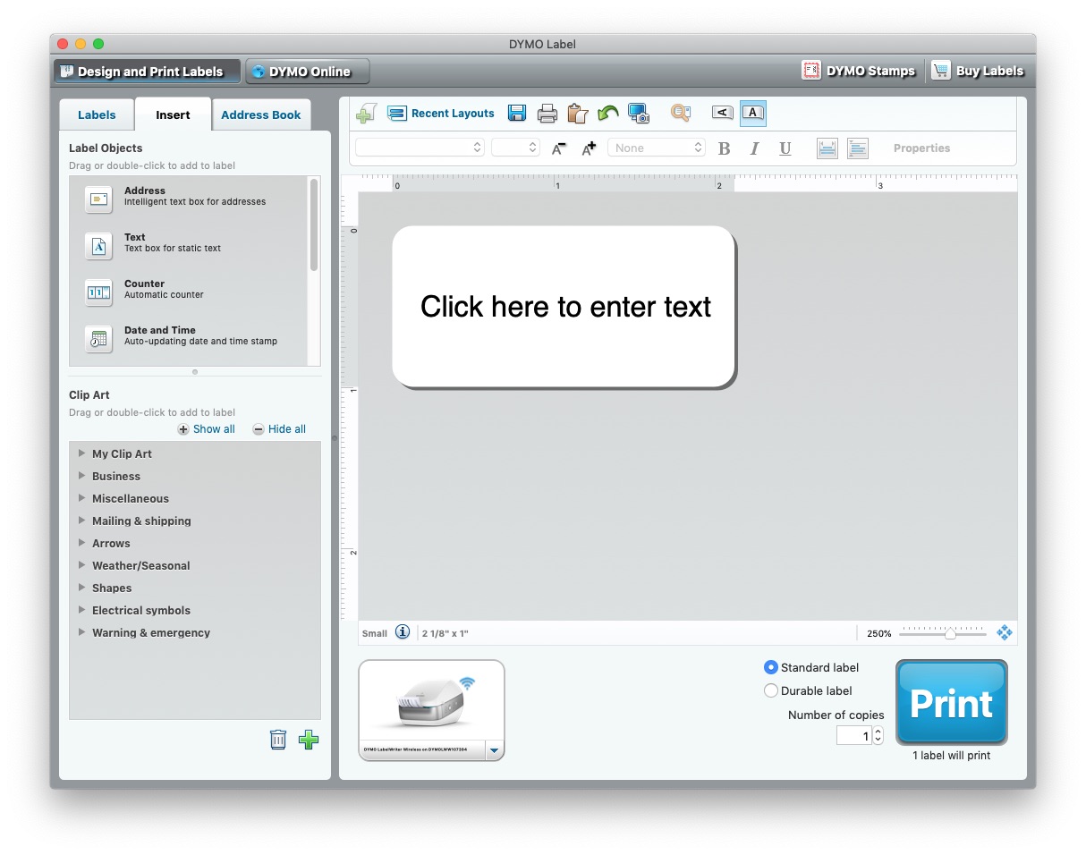Screen dimensions: 1086x855
Task: Click the screen capture icon
Action: coord(638,114)
